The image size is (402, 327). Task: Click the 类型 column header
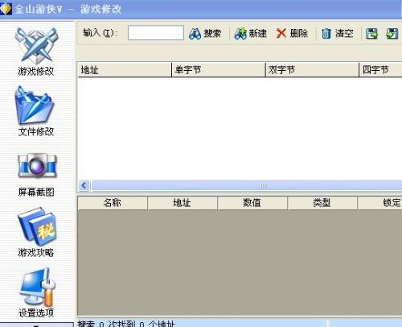pos(322,203)
